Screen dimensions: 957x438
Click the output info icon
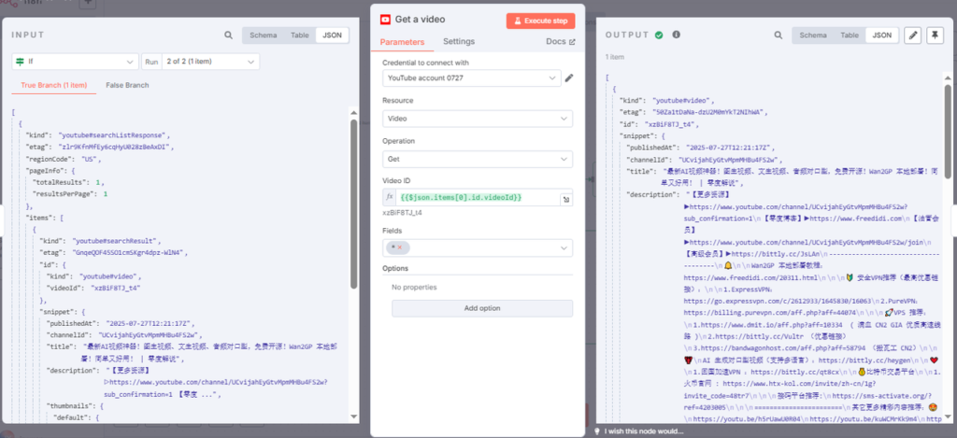pos(676,35)
